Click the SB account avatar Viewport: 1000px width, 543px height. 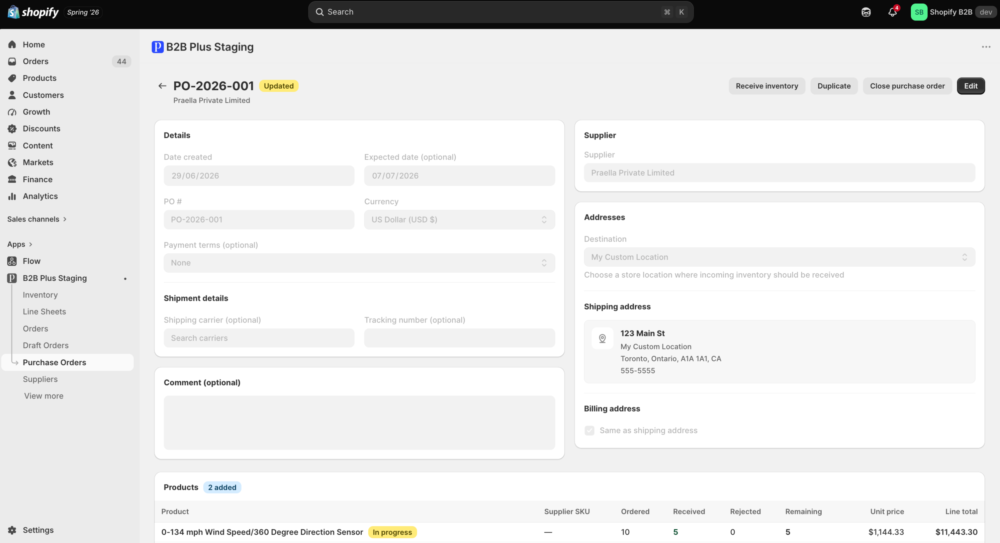(x=919, y=12)
